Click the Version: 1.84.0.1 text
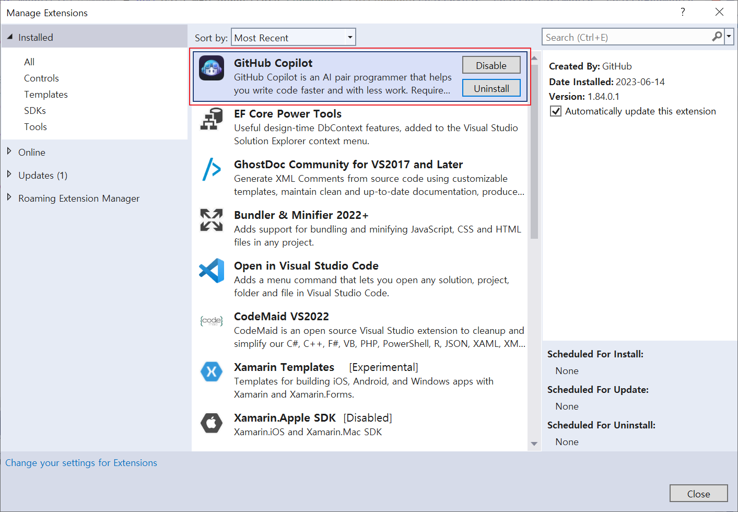 (584, 96)
